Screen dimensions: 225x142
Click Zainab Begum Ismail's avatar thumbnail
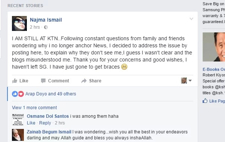[18, 135]
